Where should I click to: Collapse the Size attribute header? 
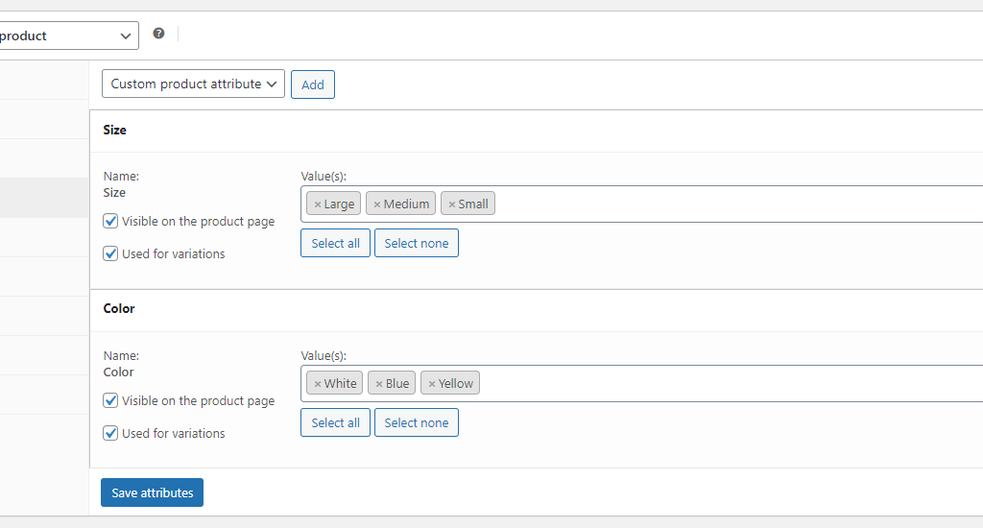[536, 131]
